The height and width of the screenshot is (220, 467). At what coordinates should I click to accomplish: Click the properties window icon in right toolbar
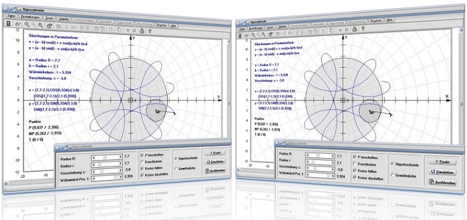pos(271,34)
